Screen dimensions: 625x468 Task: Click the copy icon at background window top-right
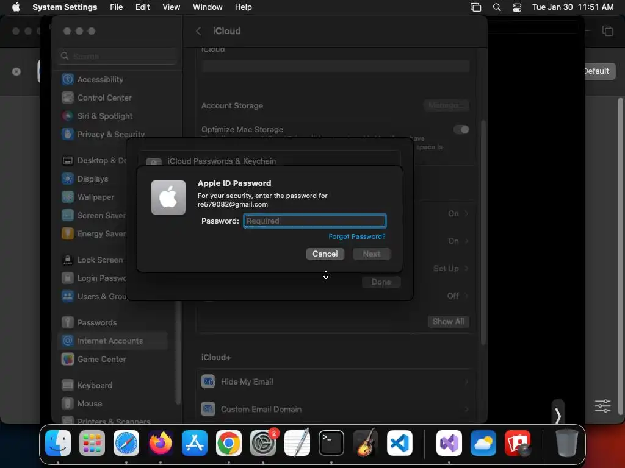click(x=608, y=30)
